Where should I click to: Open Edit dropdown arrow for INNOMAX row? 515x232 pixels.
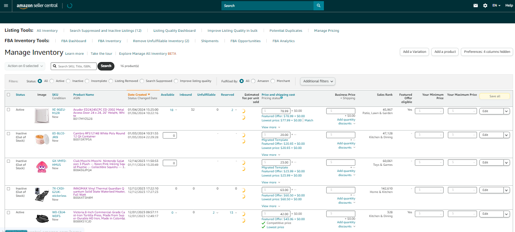coord(506,190)
